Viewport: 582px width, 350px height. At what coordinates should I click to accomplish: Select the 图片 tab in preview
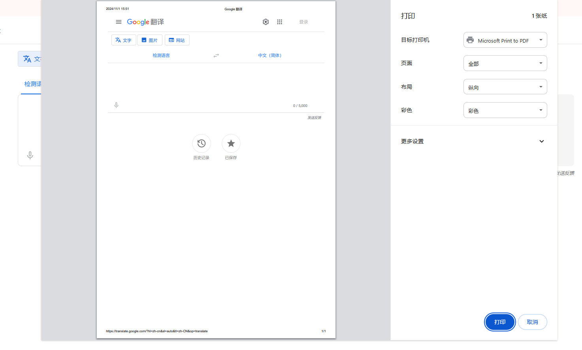[150, 40]
